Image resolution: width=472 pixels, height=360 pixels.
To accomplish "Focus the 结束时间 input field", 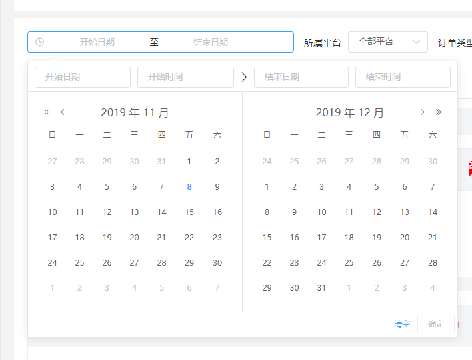I will [x=403, y=77].
